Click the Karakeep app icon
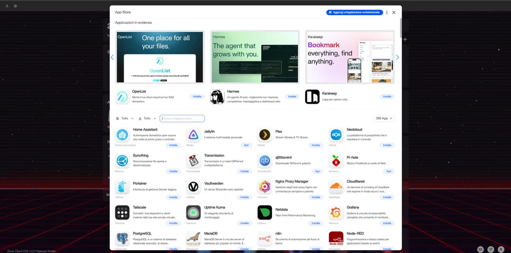This screenshot has width=511, height=253. (x=312, y=96)
